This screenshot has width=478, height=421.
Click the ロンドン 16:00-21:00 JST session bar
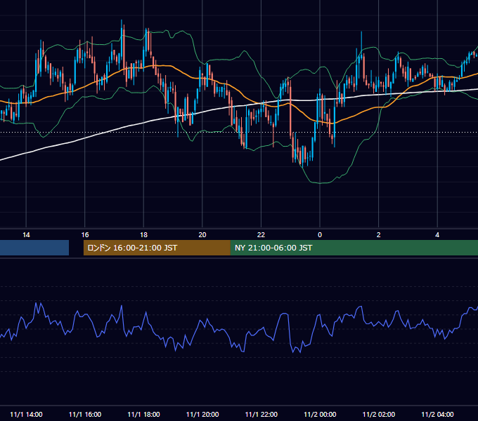click(157, 248)
